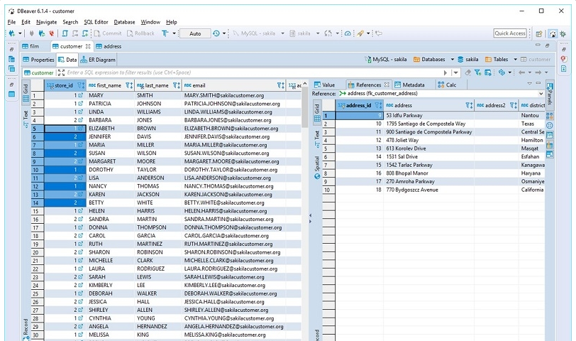Click Database Navigator icon in left sidebar
The image size is (576, 341).
pos(12,59)
